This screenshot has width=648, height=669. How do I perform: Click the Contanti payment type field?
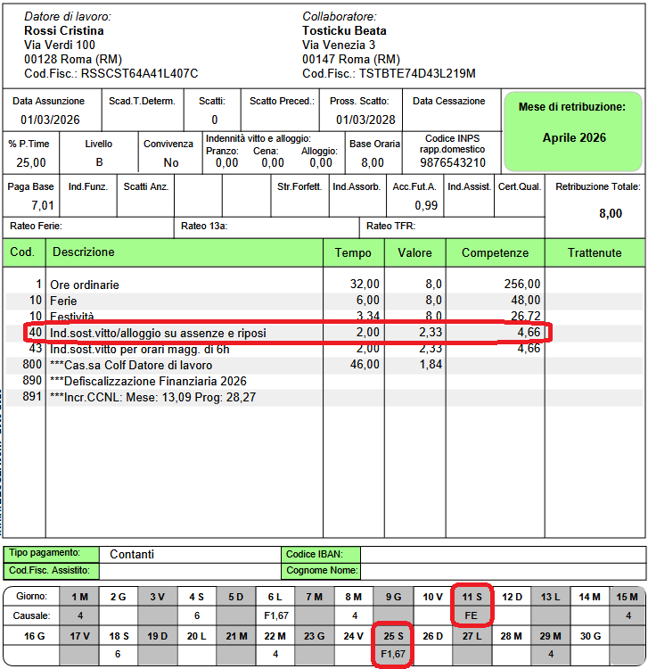click(x=187, y=554)
